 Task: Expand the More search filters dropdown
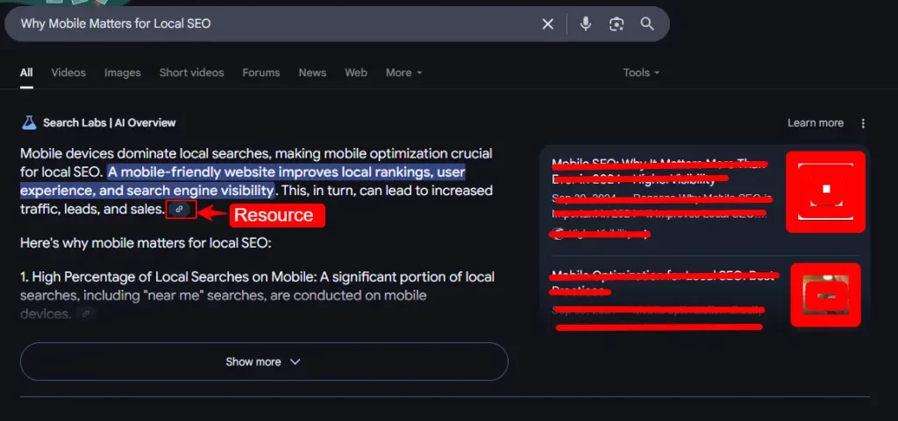403,73
